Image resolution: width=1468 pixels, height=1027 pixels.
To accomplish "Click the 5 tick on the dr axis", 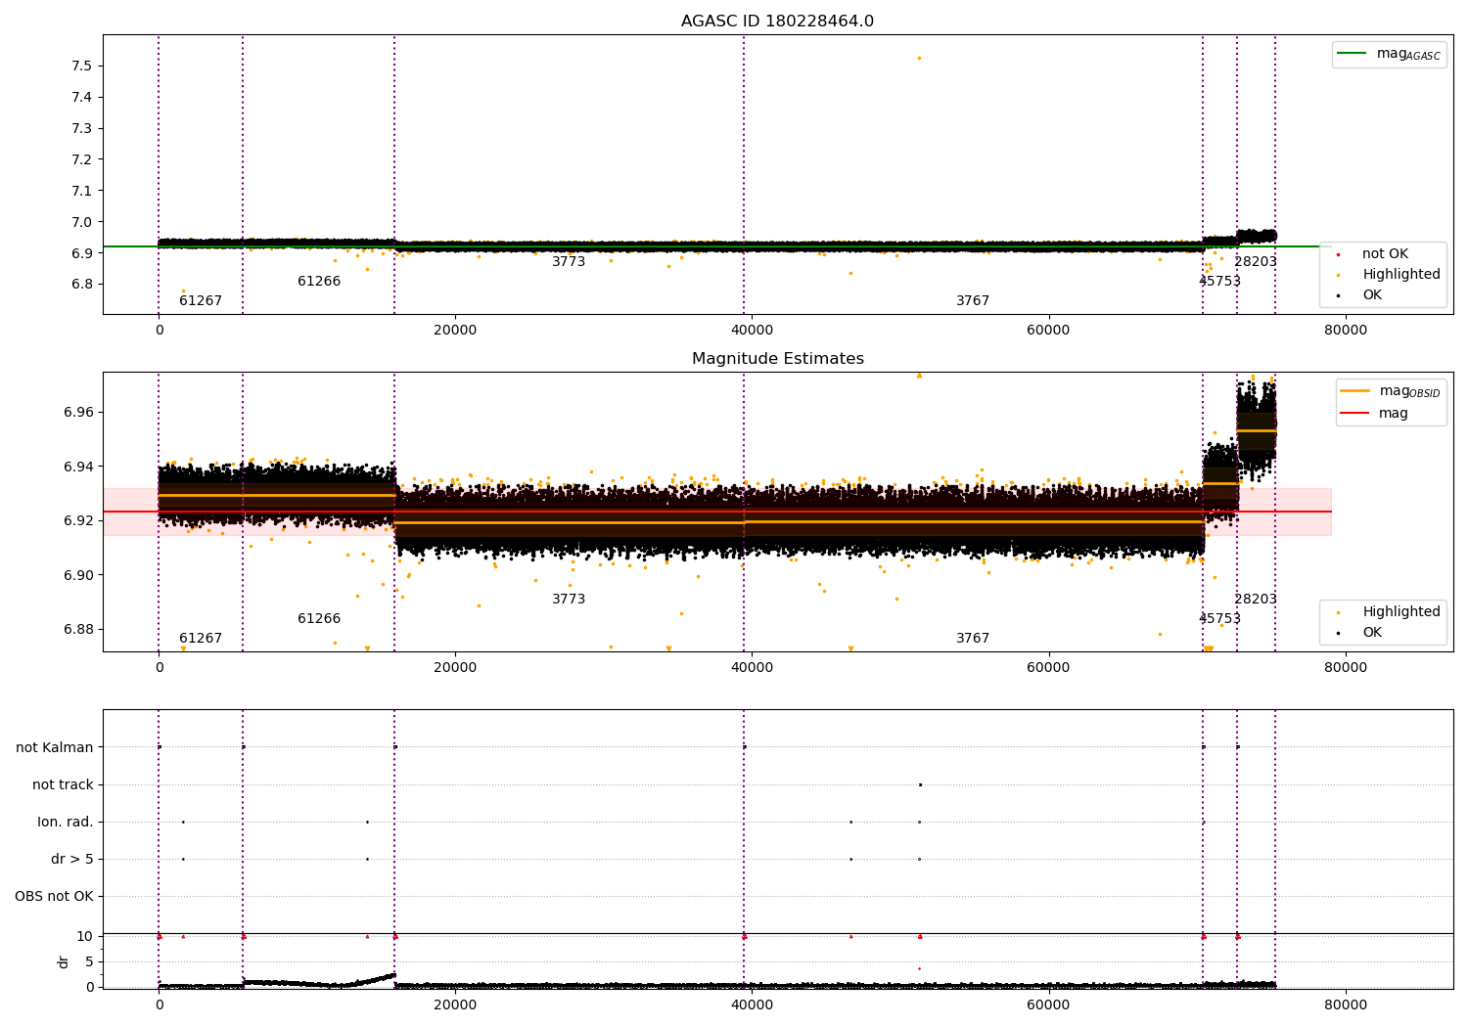I will (89, 962).
